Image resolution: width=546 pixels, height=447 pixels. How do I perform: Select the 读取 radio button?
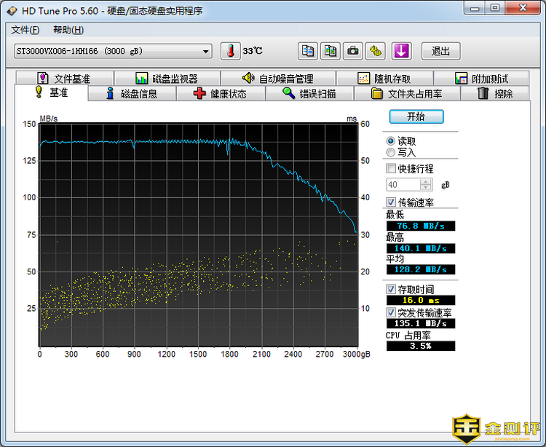pyautogui.click(x=392, y=141)
